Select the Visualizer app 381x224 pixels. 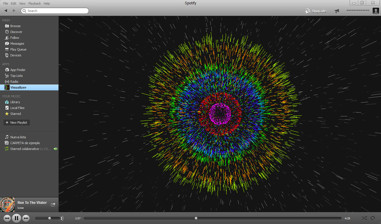coord(29,87)
